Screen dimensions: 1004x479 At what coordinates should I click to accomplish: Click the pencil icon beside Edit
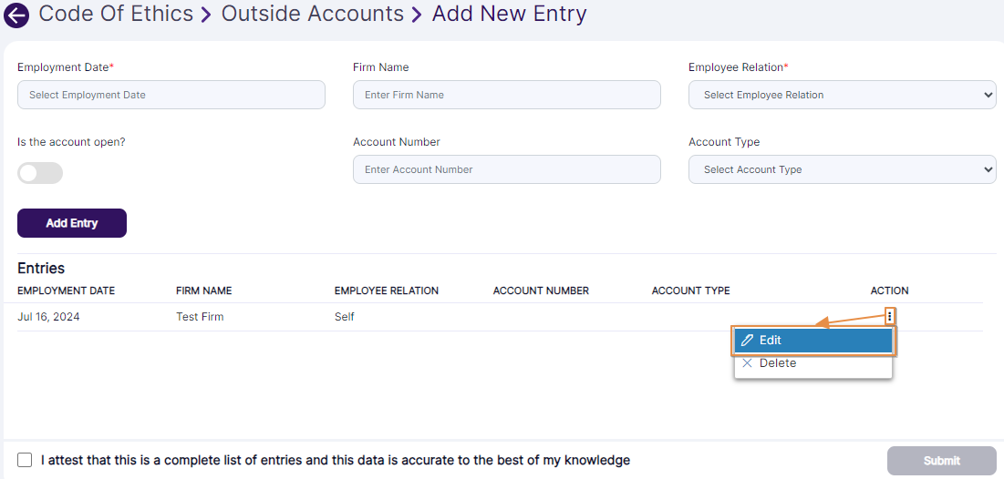point(748,341)
